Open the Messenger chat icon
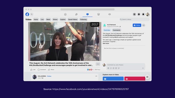175x98 pixels. point(139,14)
